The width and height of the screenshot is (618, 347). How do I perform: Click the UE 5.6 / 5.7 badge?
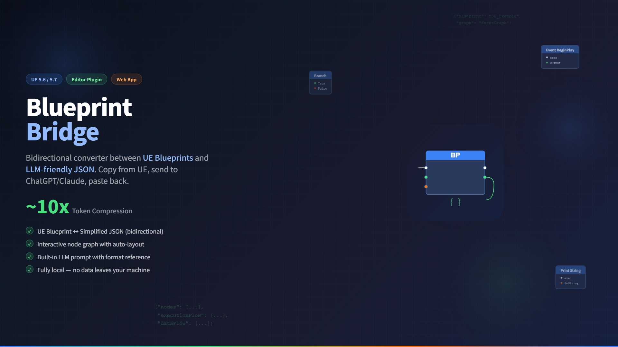(x=44, y=79)
